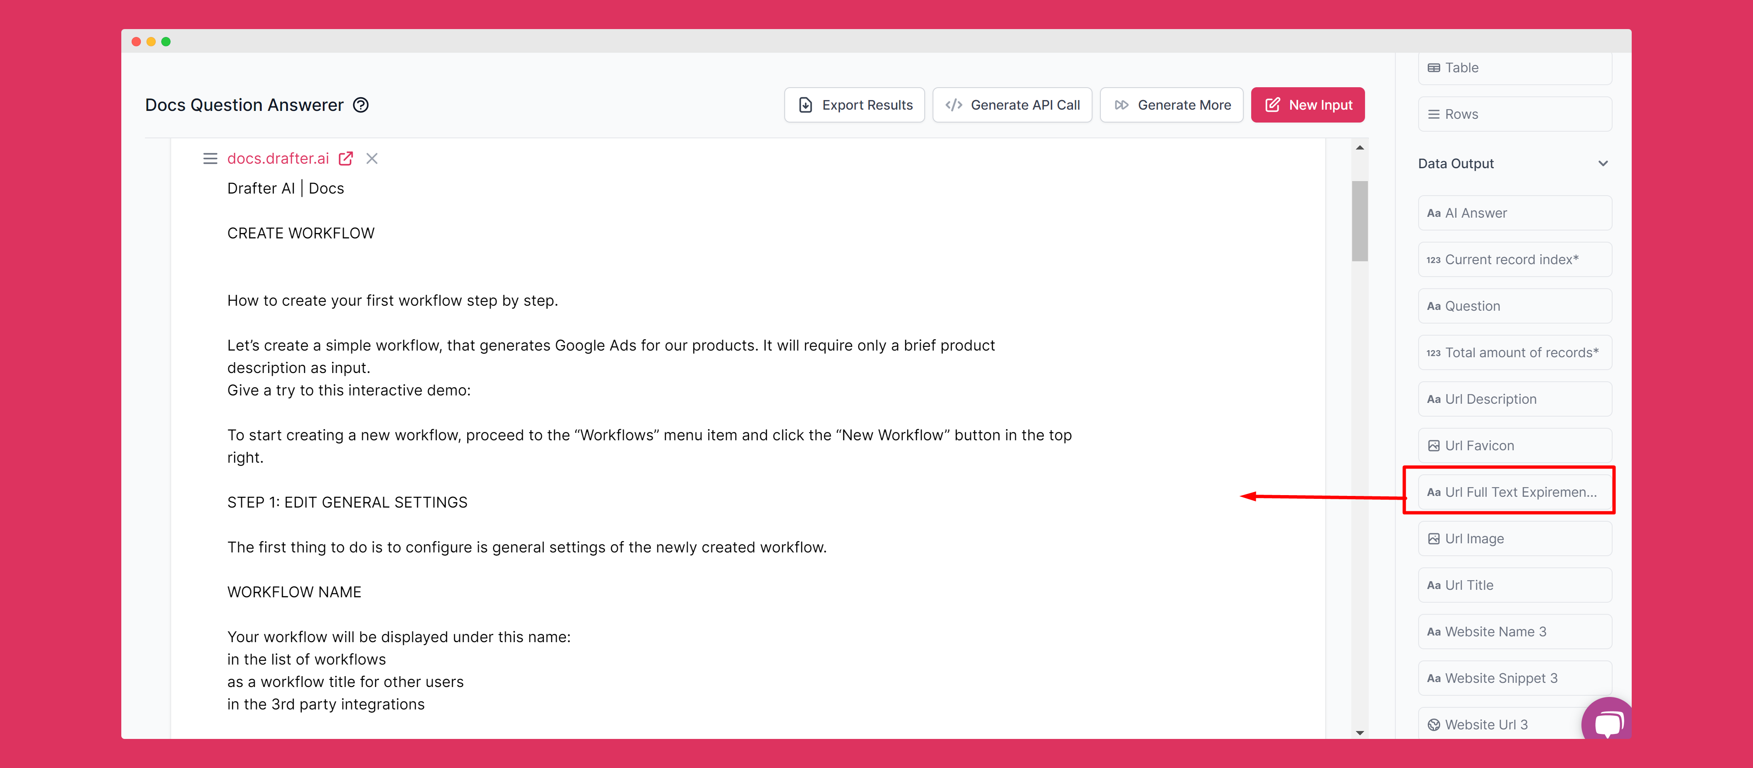Click the image icon of Url Image
The height and width of the screenshot is (768, 1753).
point(1433,539)
